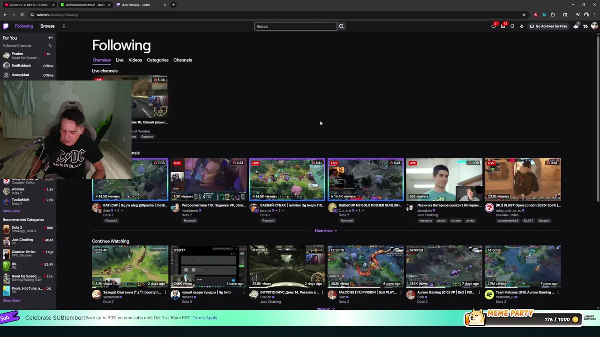
Task: Click the counterstrike2 tag
Action: point(508,220)
